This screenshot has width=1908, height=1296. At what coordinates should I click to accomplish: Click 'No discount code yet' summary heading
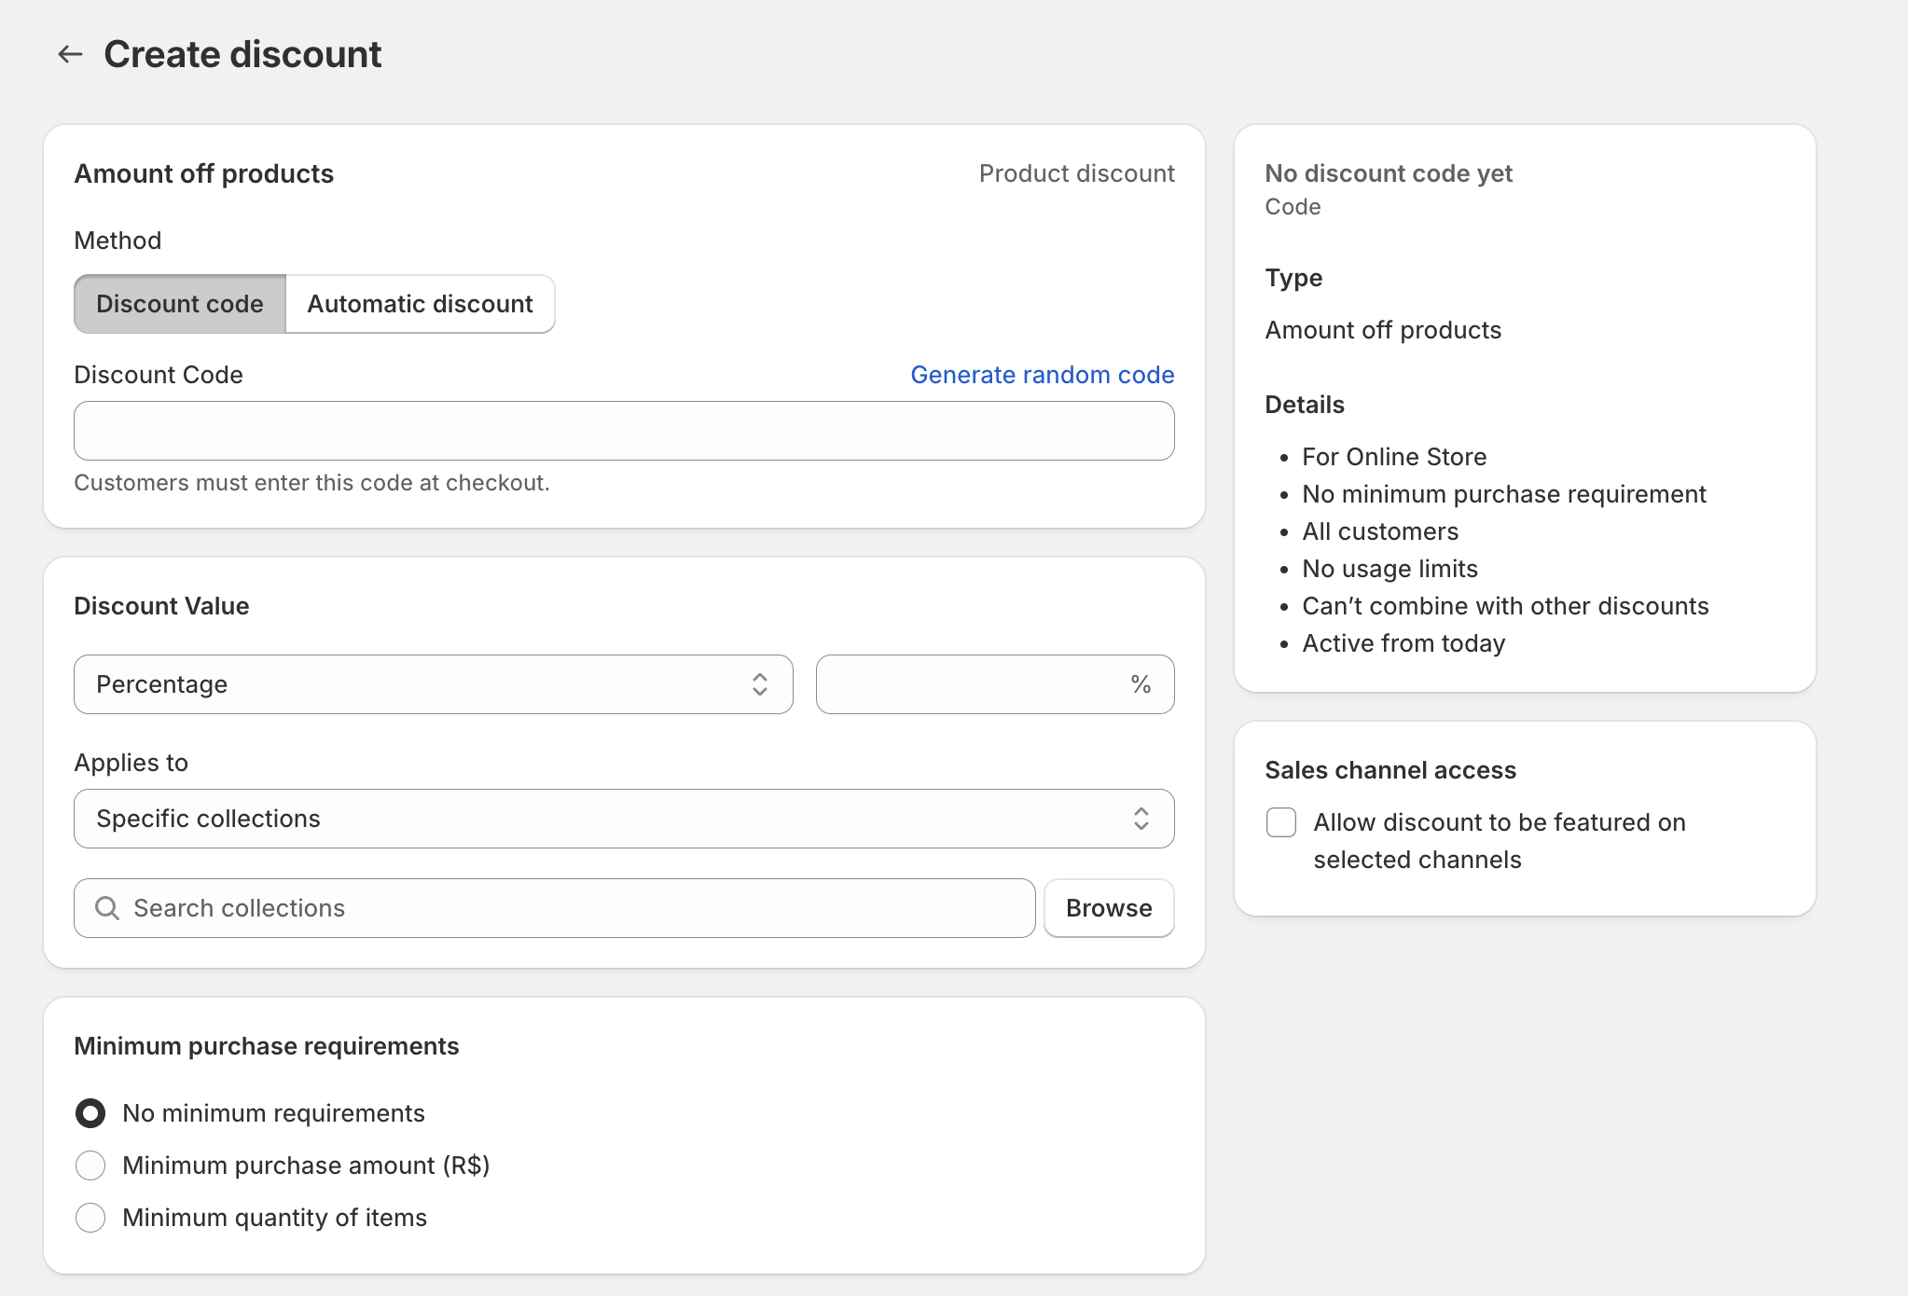[1389, 173]
